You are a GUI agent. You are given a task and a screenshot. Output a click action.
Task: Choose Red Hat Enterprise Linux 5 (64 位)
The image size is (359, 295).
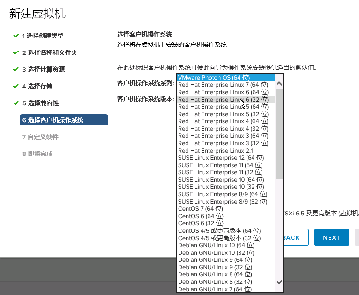tap(226, 107)
